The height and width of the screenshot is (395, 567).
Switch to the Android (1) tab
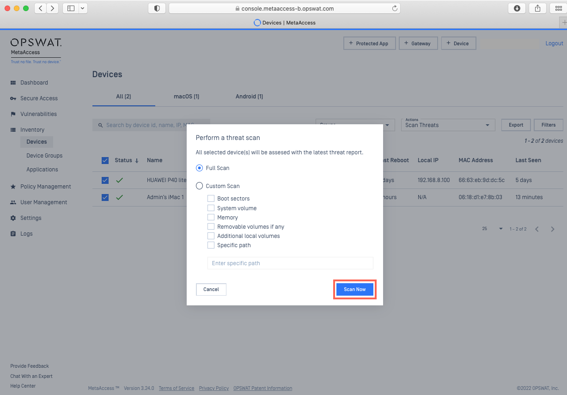(249, 97)
